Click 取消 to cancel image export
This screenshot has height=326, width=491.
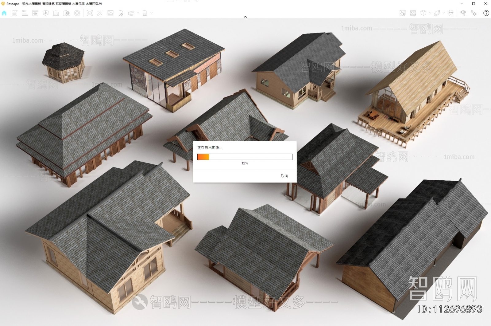click(x=284, y=176)
